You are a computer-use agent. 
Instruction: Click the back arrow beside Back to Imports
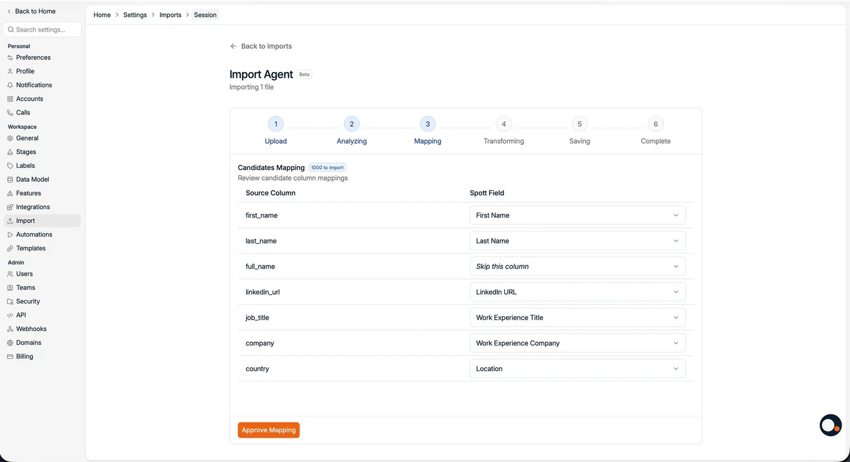[x=233, y=46]
